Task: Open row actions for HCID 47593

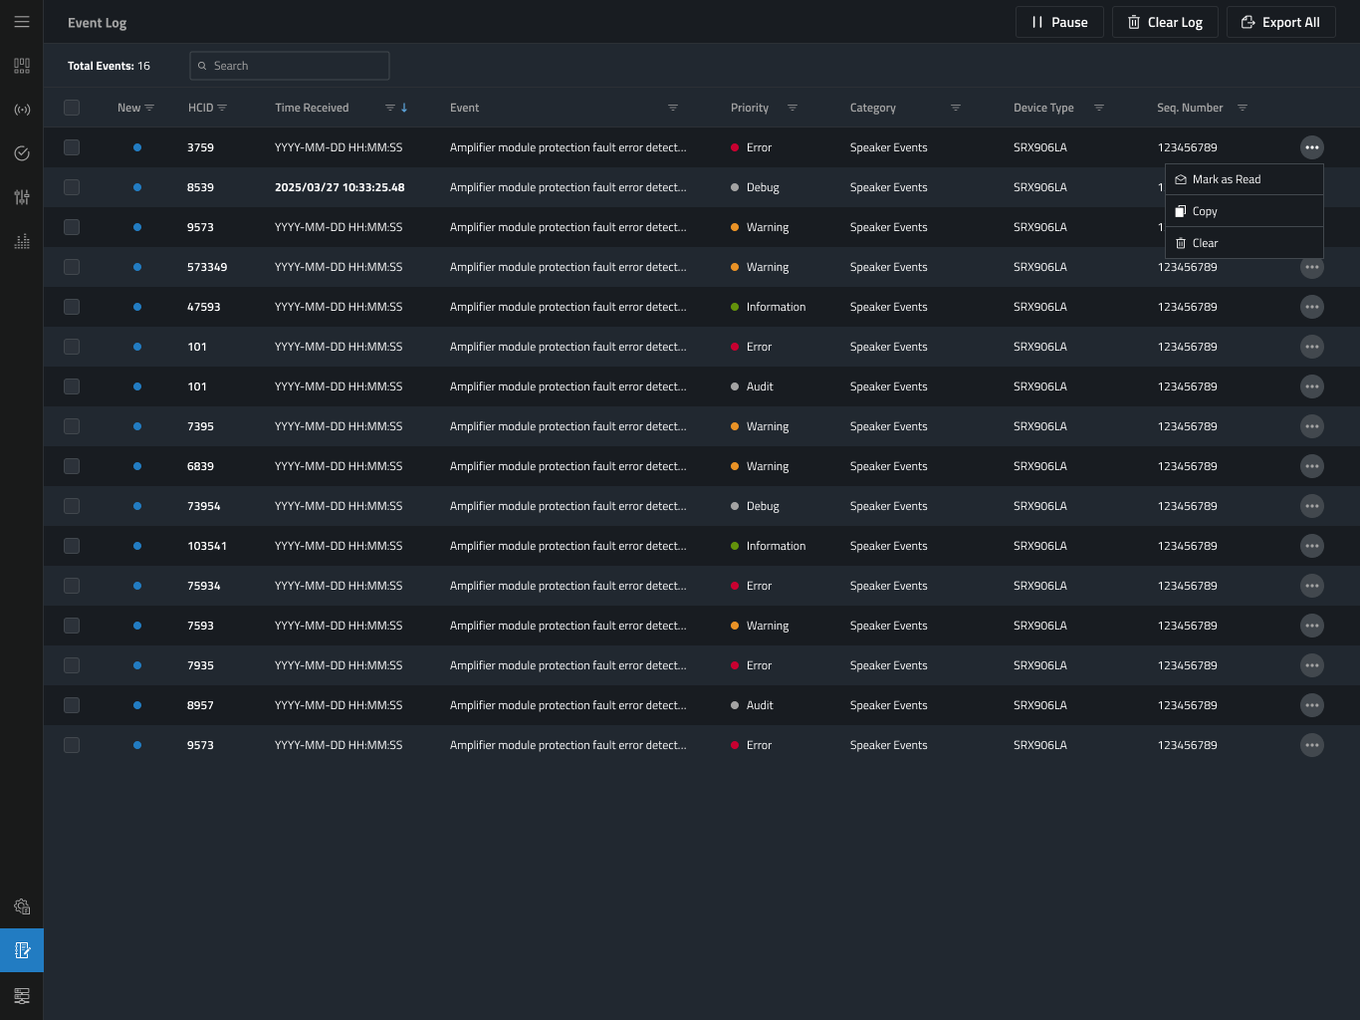Action: click(x=1312, y=307)
